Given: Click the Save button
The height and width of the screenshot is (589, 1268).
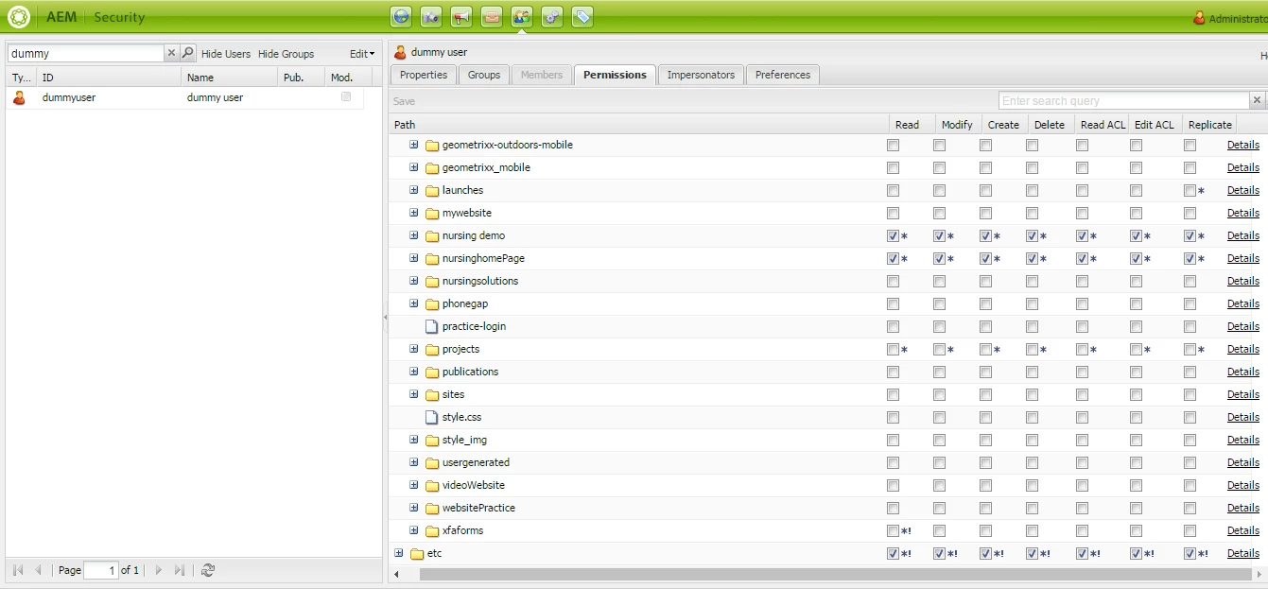Looking at the screenshot, I should (x=404, y=101).
